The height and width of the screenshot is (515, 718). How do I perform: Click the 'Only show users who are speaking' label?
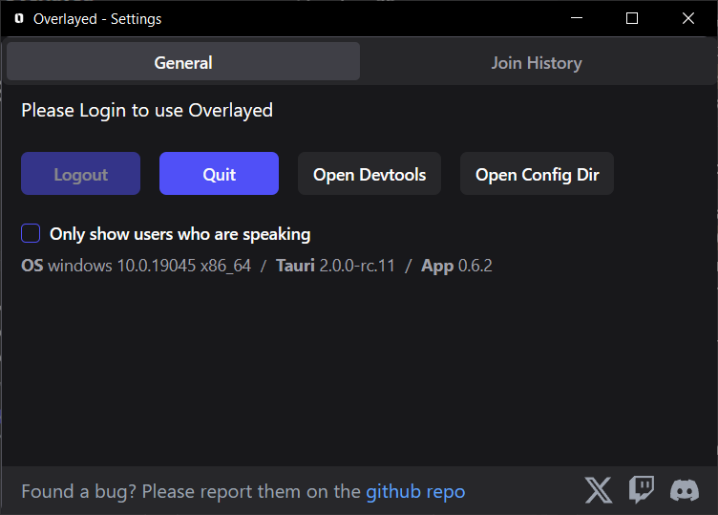[179, 234]
